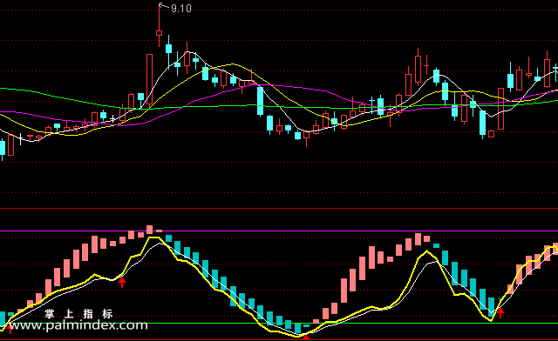558x341 pixels.
Task: Select the topmost pink bar of the second oscillator wave
Action: 418,239
